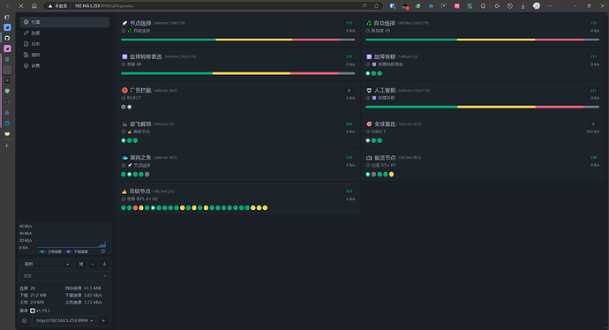This screenshot has height=330, width=609.
Task: Click the core version icon before v1.19.3
Action: pos(33,311)
